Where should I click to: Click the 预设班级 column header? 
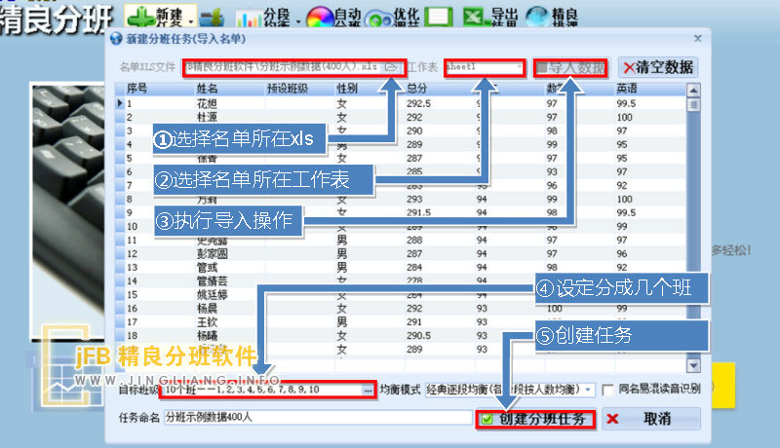(299, 89)
